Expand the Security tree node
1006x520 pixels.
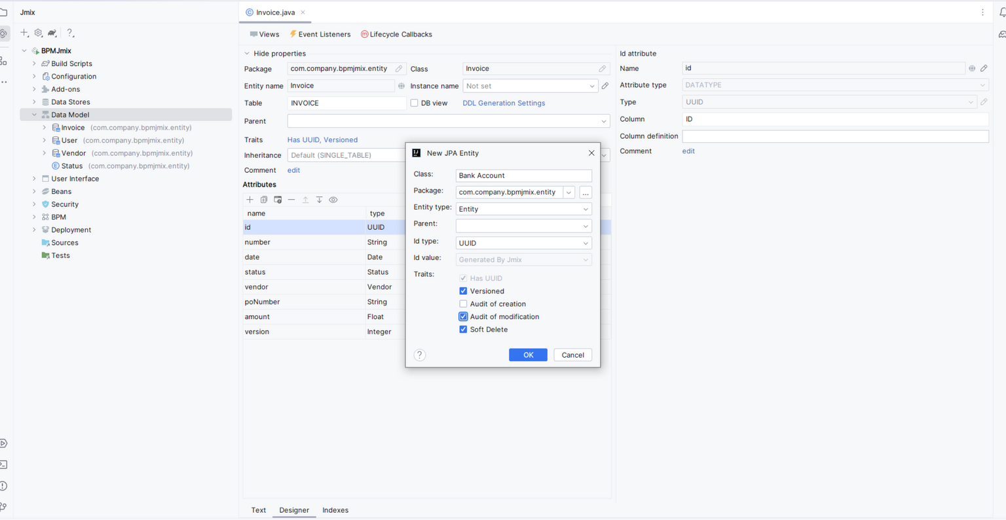[34, 204]
